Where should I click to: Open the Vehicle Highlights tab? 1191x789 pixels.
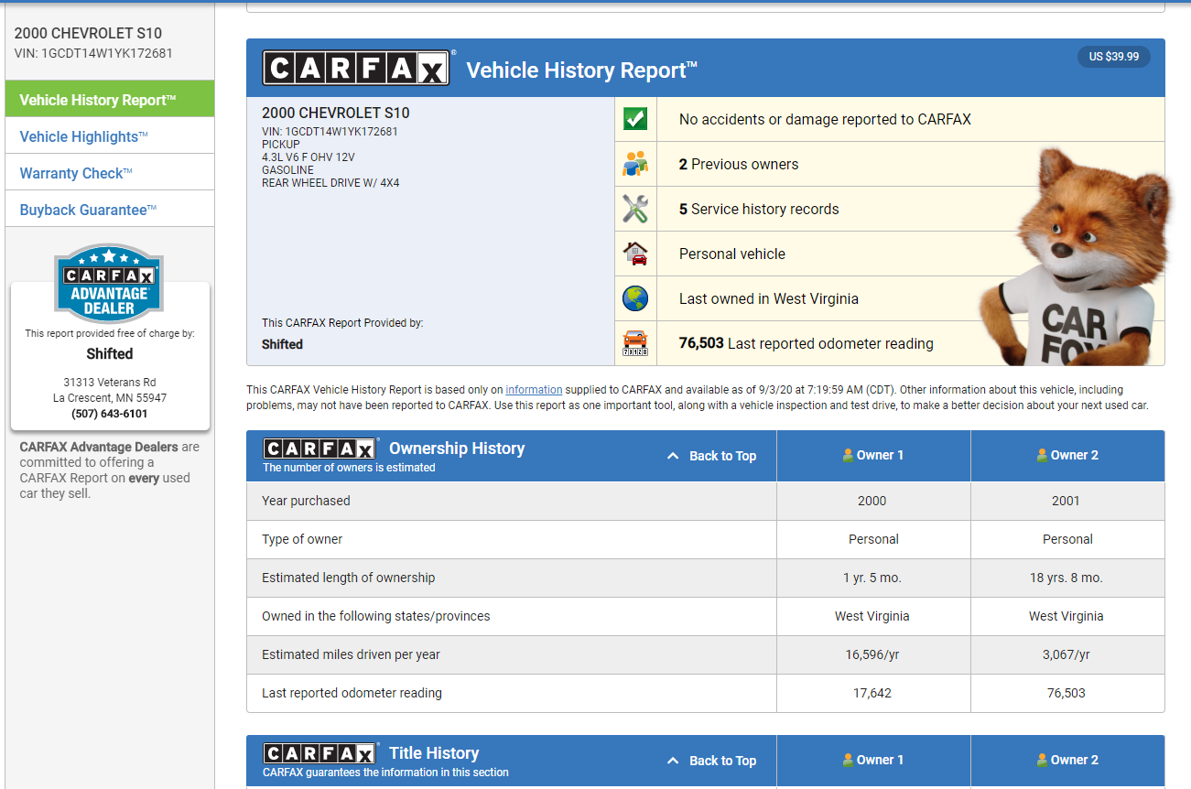pyautogui.click(x=110, y=135)
